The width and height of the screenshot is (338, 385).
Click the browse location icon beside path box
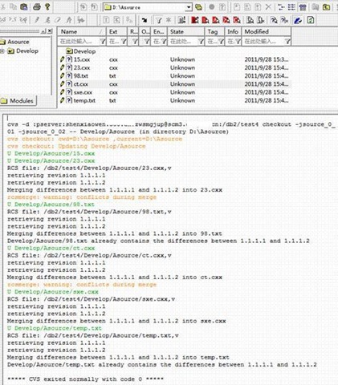(x=198, y=7)
